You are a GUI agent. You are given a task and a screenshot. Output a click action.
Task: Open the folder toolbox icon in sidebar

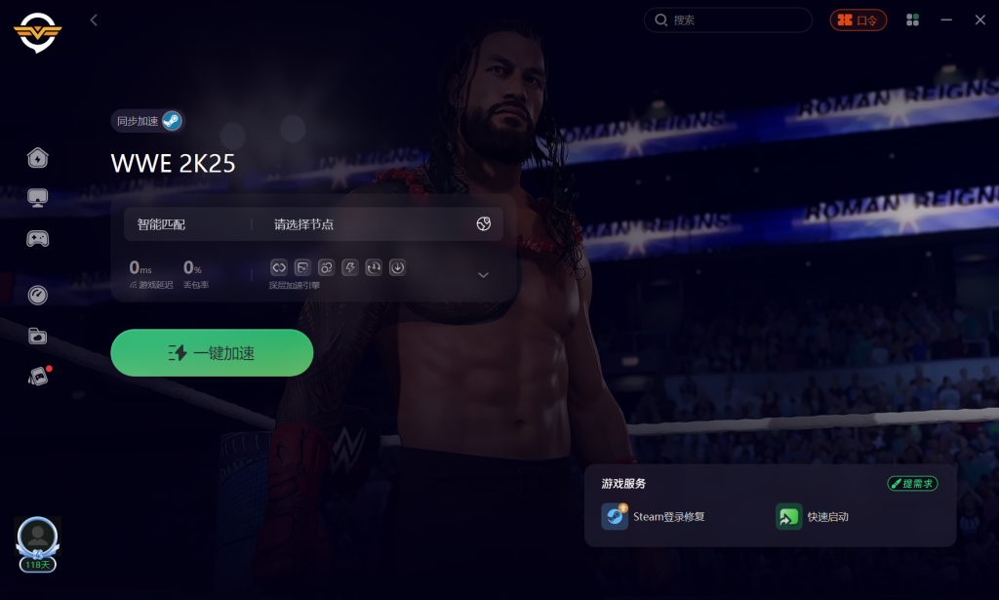pos(38,336)
